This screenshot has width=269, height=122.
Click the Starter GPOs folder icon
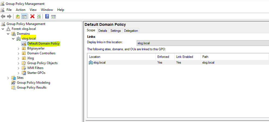click(24, 73)
